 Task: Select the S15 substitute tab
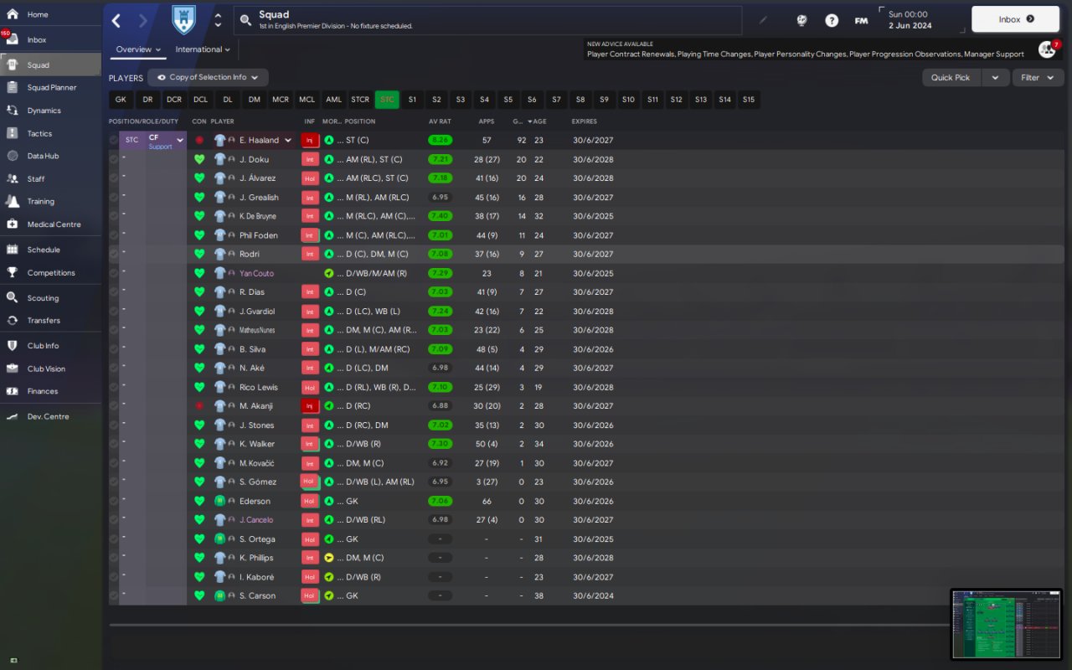[x=749, y=100]
